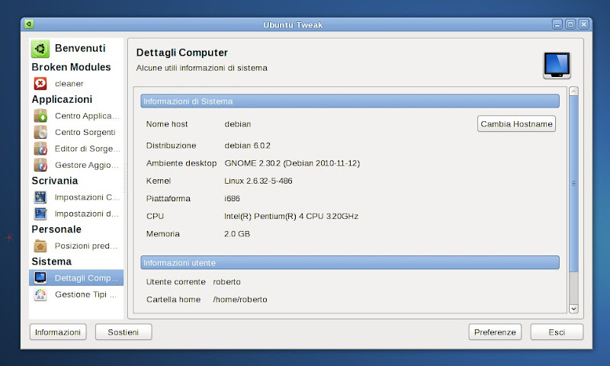Click the Gestore Aggiornamenti icon
Screen dimensions: 610x366
pyautogui.click(x=40, y=165)
